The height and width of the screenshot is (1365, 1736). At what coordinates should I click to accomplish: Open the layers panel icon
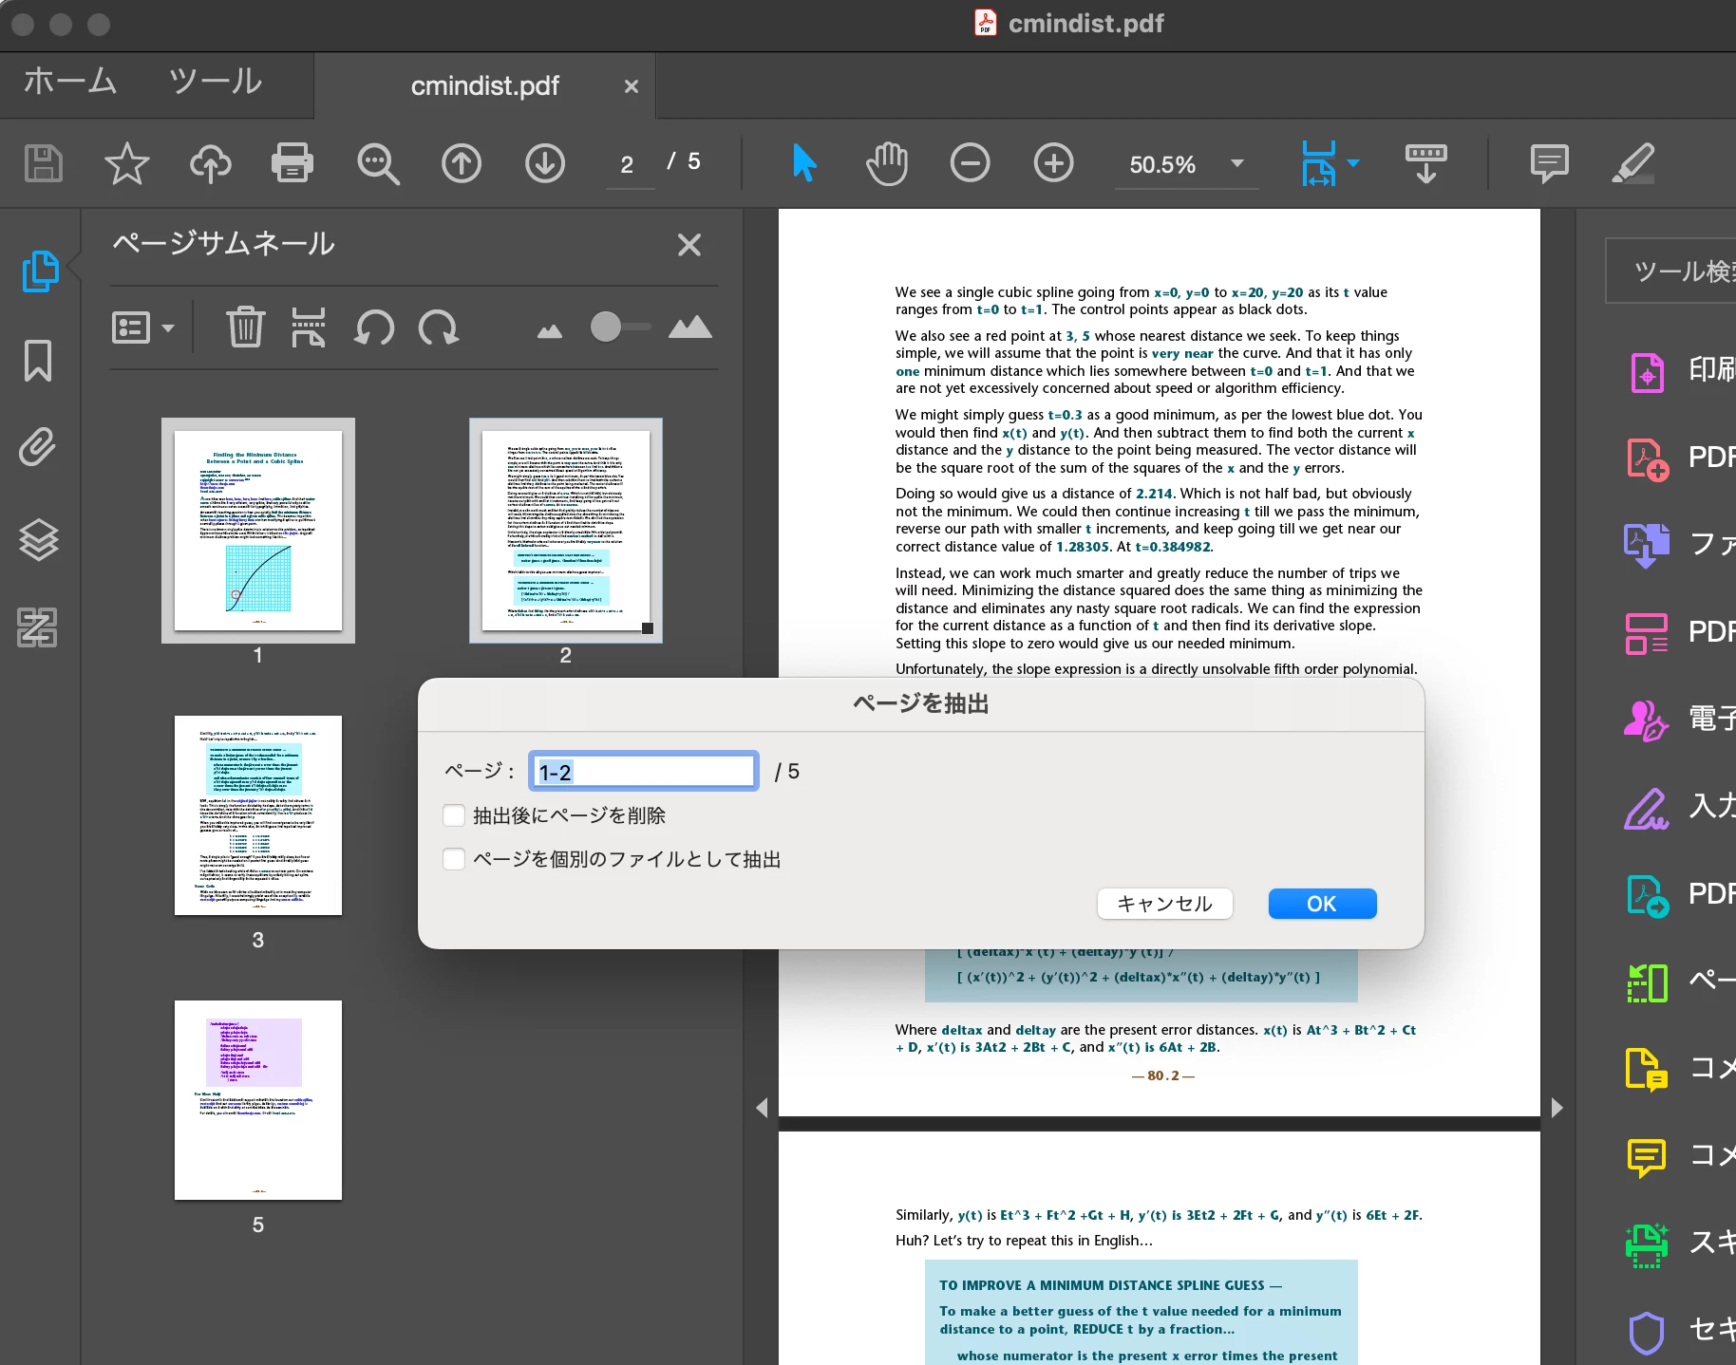click(x=38, y=540)
